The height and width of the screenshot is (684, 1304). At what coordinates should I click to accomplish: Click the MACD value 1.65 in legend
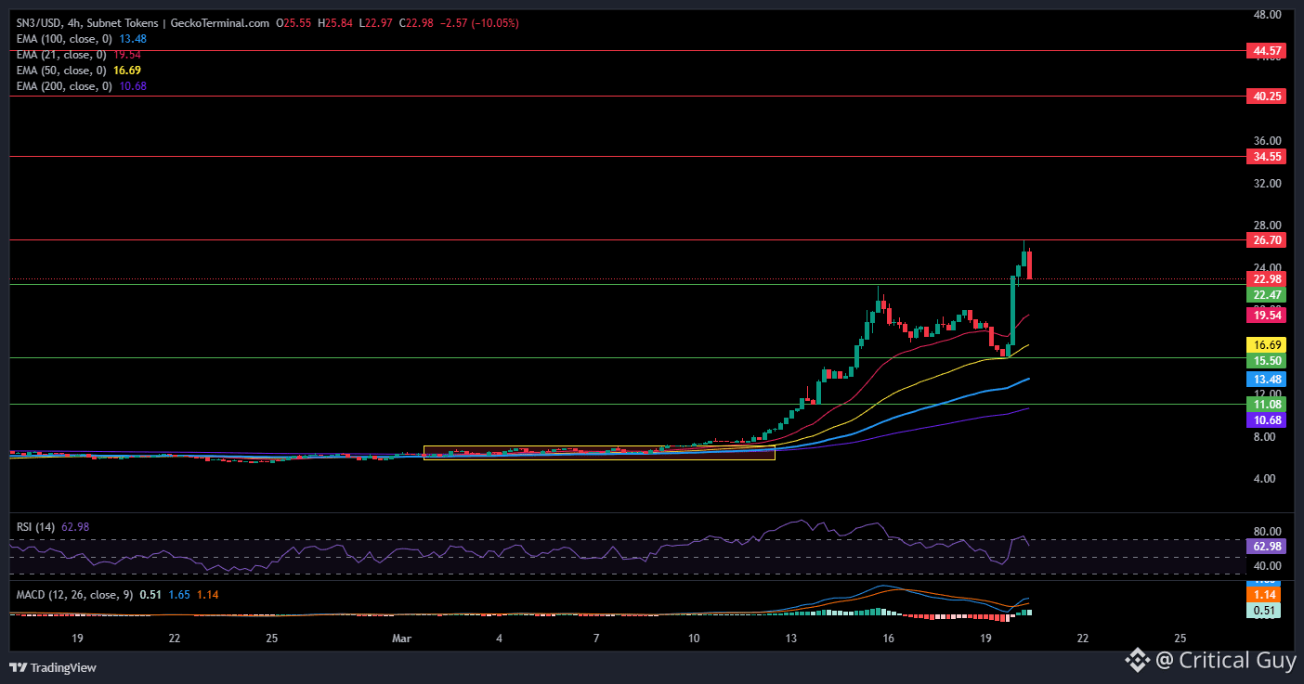pyautogui.click(x=179, y=594)
